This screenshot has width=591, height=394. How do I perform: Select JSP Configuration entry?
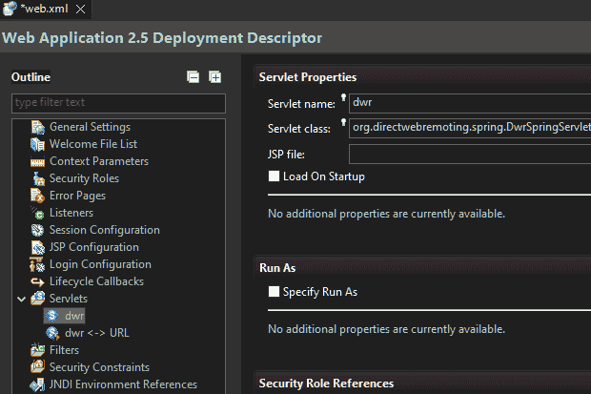tap(94, 247)
